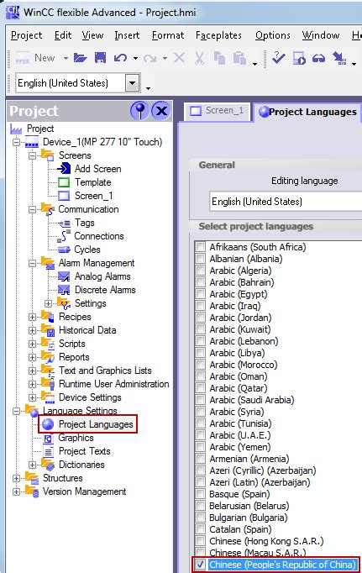
Task: Select Add Screen in project tree
Action: pyautogui.click(x=98, y=169)
